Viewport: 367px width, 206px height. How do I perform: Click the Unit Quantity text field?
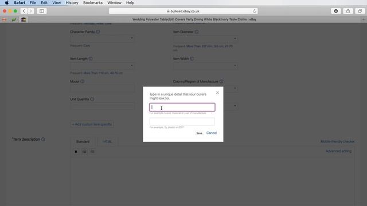(x=102, y=106)
